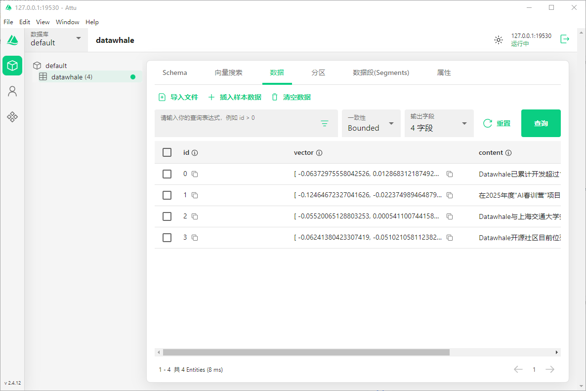Copy the id value of row 0
The width and height of the screenshot is (586, 391).
click(x=195, y=174)
